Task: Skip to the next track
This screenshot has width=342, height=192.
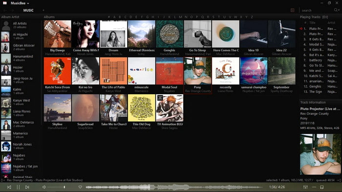Action: (x=27, y=187)
